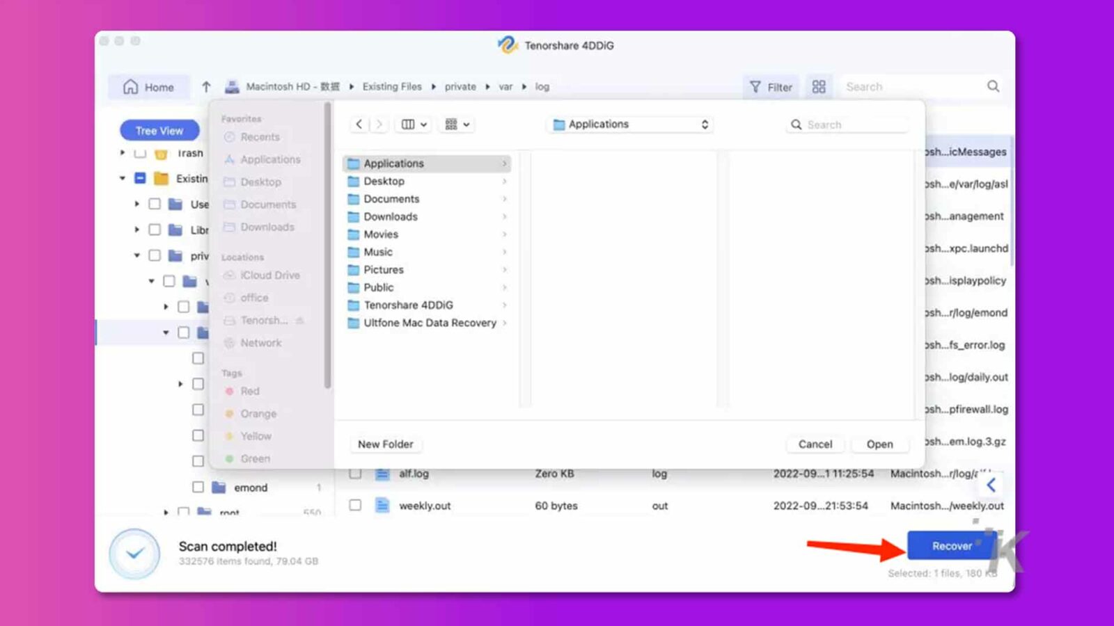Open the Applications location popup
1114x626 pixels.
coord(631,125)
